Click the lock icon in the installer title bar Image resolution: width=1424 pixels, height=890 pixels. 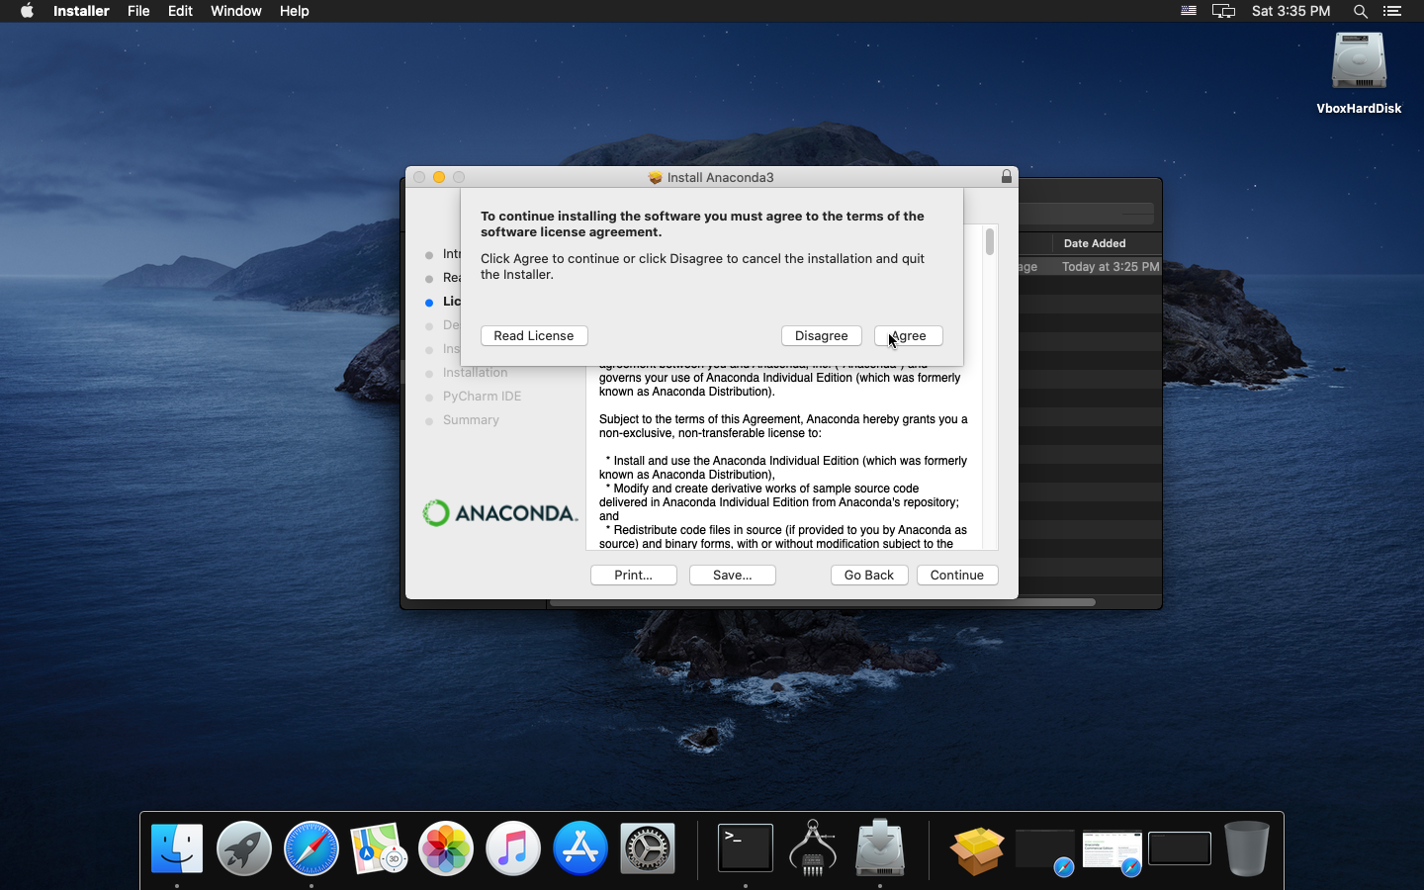click(x=1007, y=177)
